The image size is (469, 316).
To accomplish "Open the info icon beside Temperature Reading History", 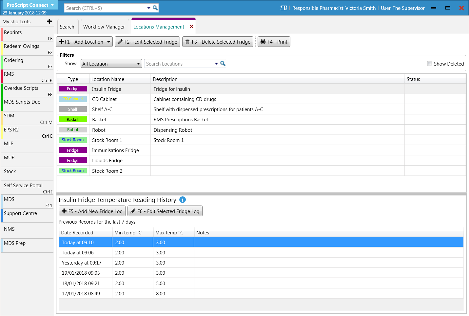I will (183, 200).
